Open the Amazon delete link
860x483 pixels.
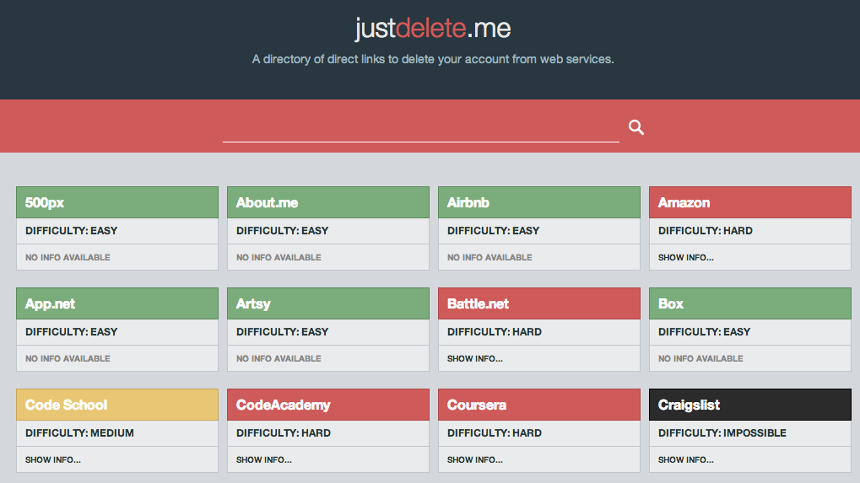[684, 202]
